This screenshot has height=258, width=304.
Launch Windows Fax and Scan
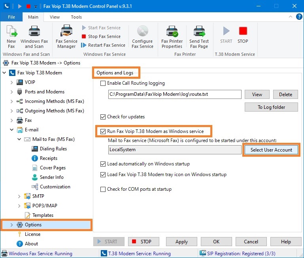pyautogui.click(x=34, y=37)
